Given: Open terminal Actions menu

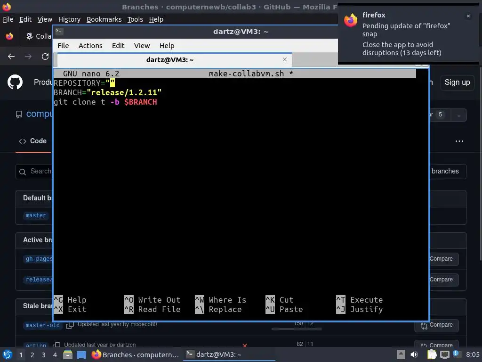Looking at the screenshot, I should click(90, 46).
